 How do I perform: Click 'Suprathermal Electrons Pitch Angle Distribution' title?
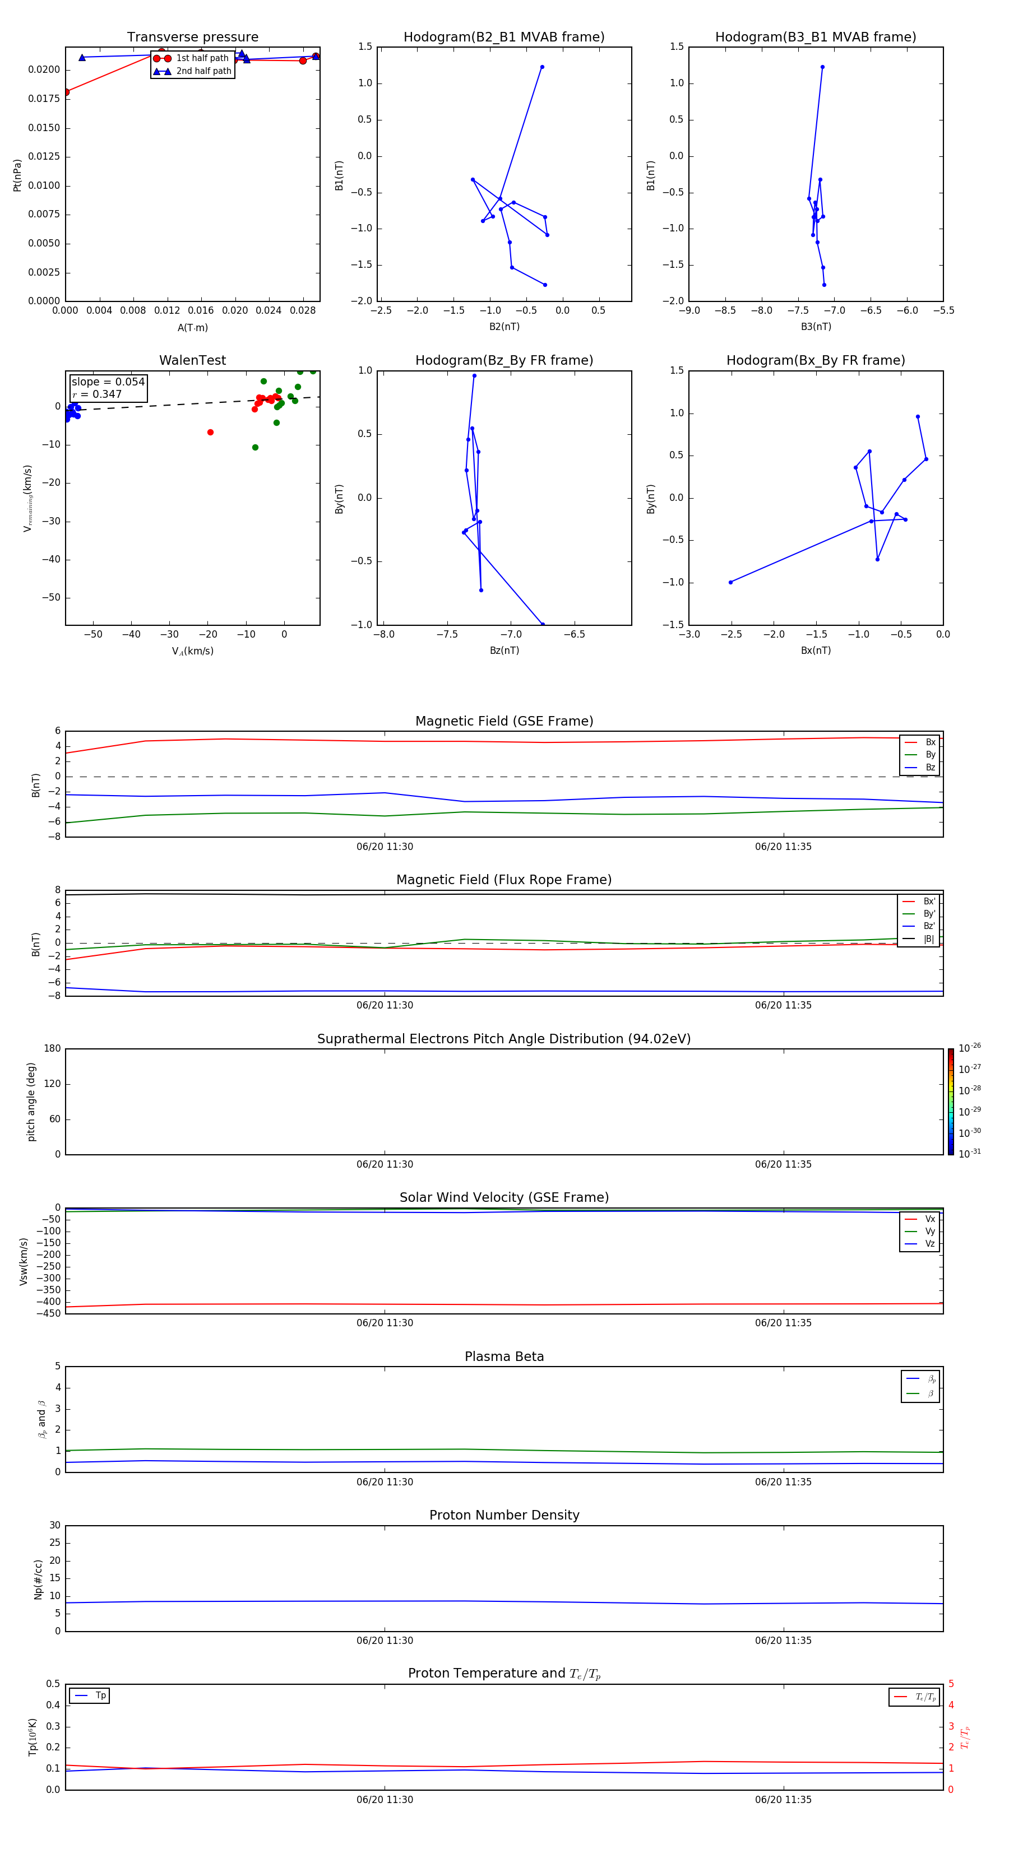[x=504, y=1039]
